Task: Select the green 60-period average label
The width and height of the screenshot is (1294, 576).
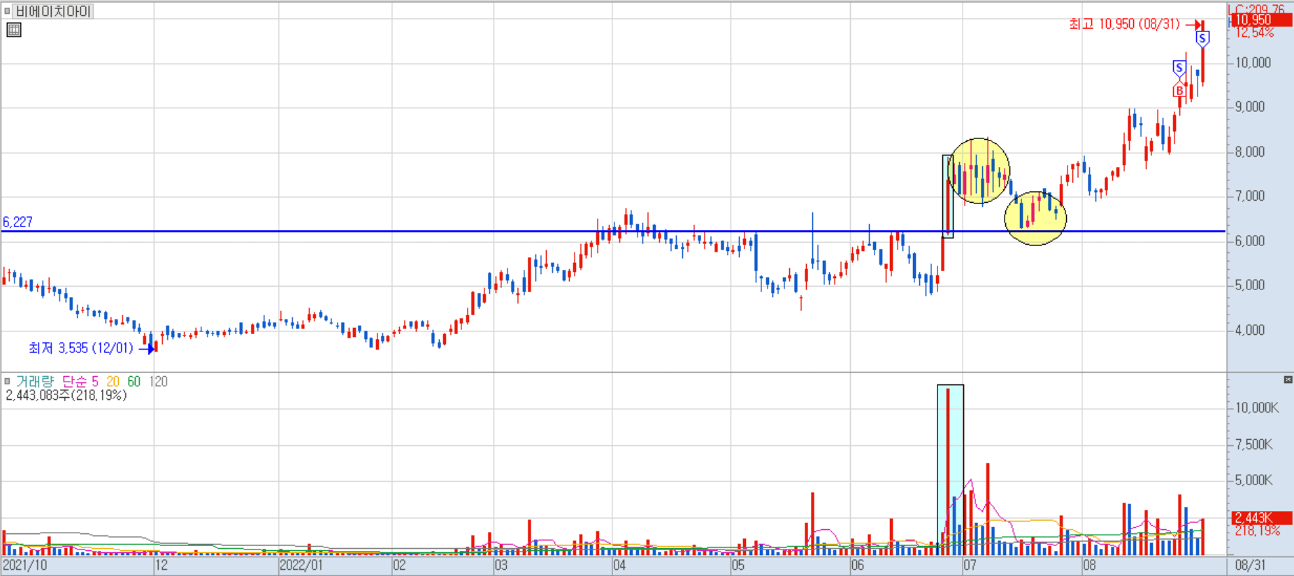Action: point(134,382)
